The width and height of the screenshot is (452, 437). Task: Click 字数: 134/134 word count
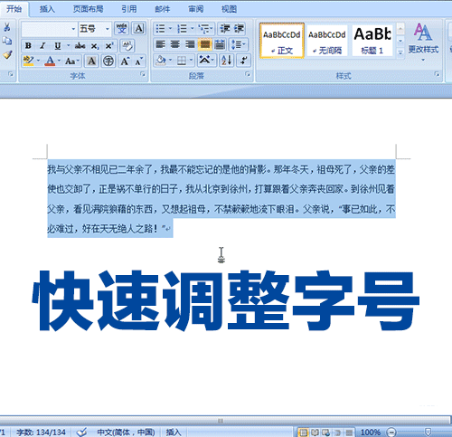pyautogui.click(x=41, y=432)
